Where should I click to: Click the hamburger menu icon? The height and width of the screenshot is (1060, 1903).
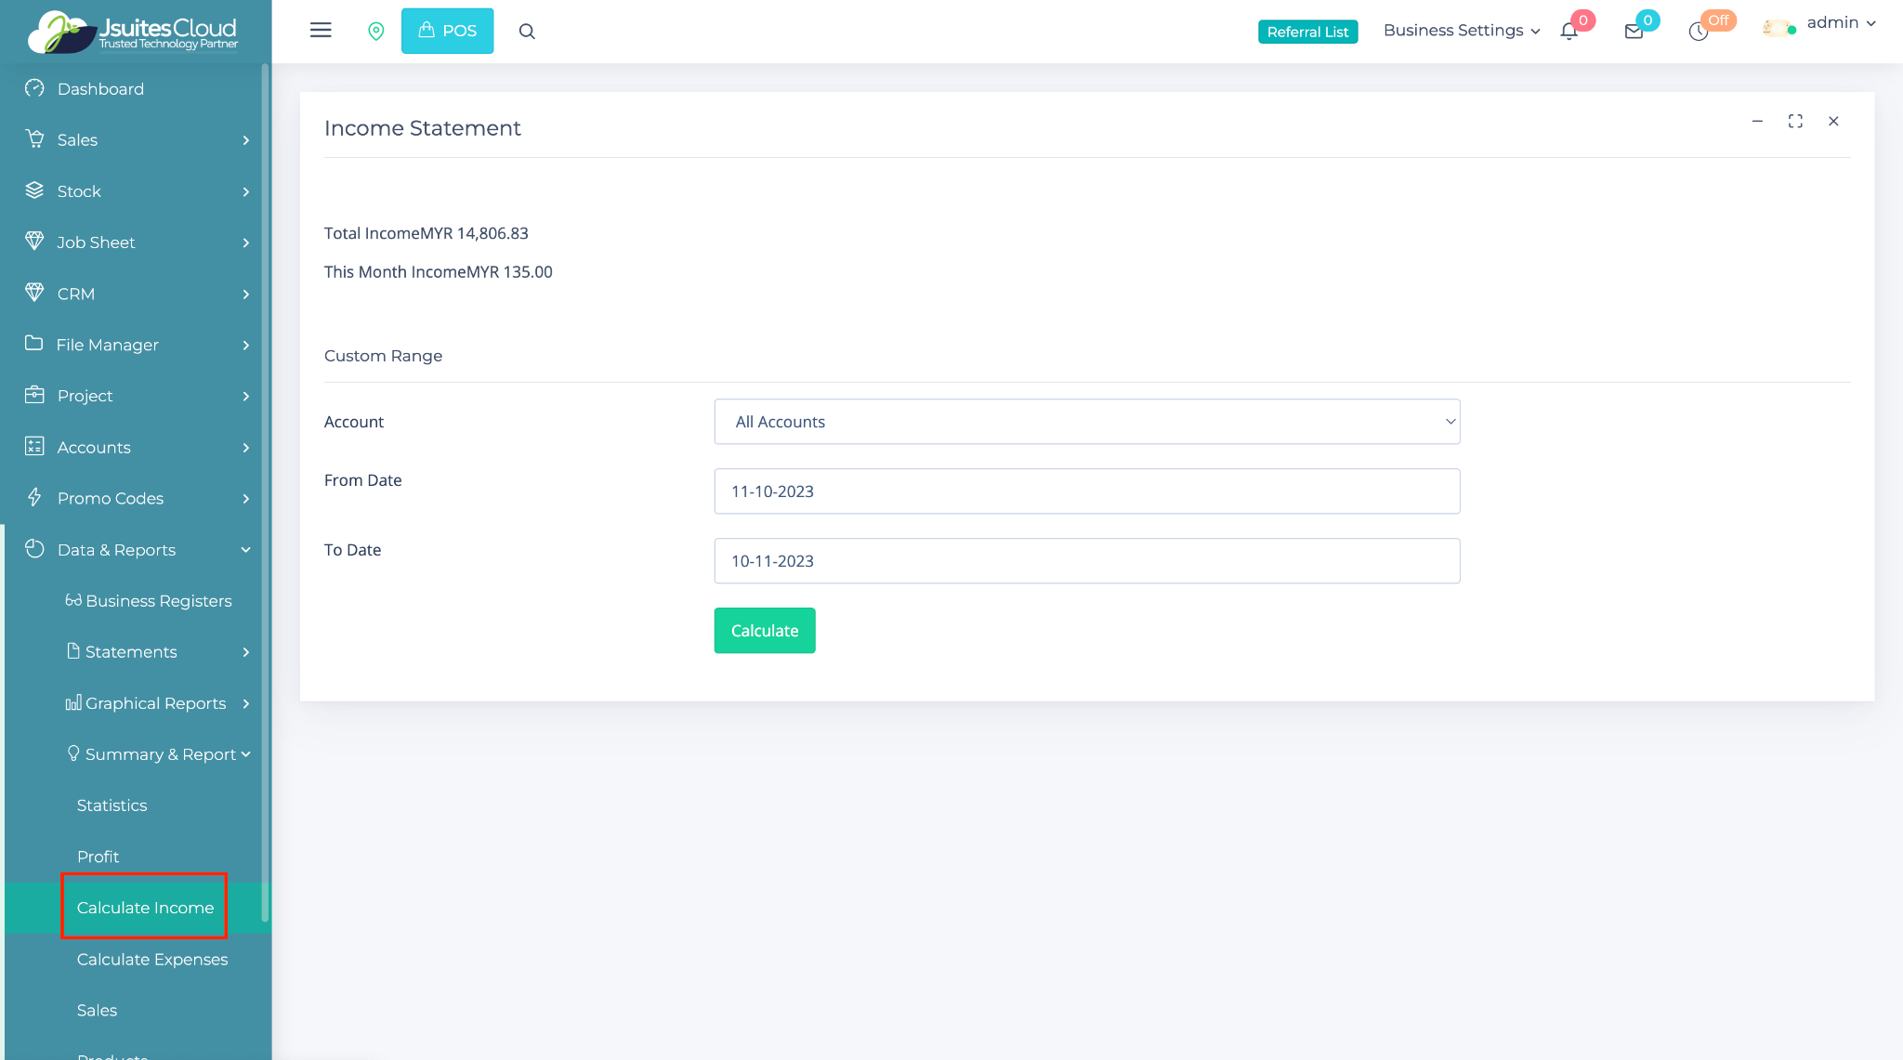[321, 31]
